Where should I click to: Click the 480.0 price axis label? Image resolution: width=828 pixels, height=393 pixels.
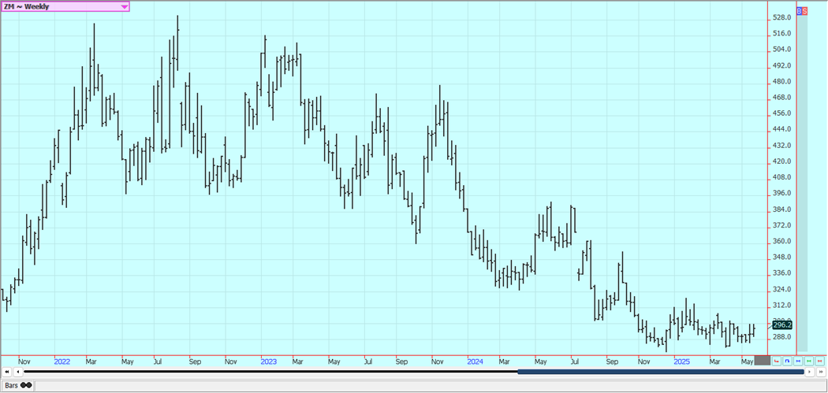pyautogui.click(x=781, y=82)
